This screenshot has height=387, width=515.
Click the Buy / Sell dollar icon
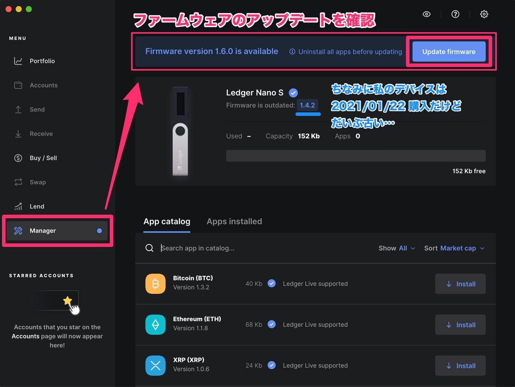(x=18, y=158)
